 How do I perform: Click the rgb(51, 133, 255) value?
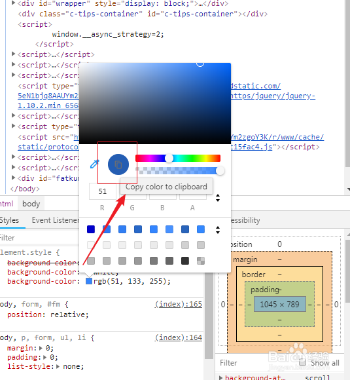pyautogui.click(x=132, y=281)
